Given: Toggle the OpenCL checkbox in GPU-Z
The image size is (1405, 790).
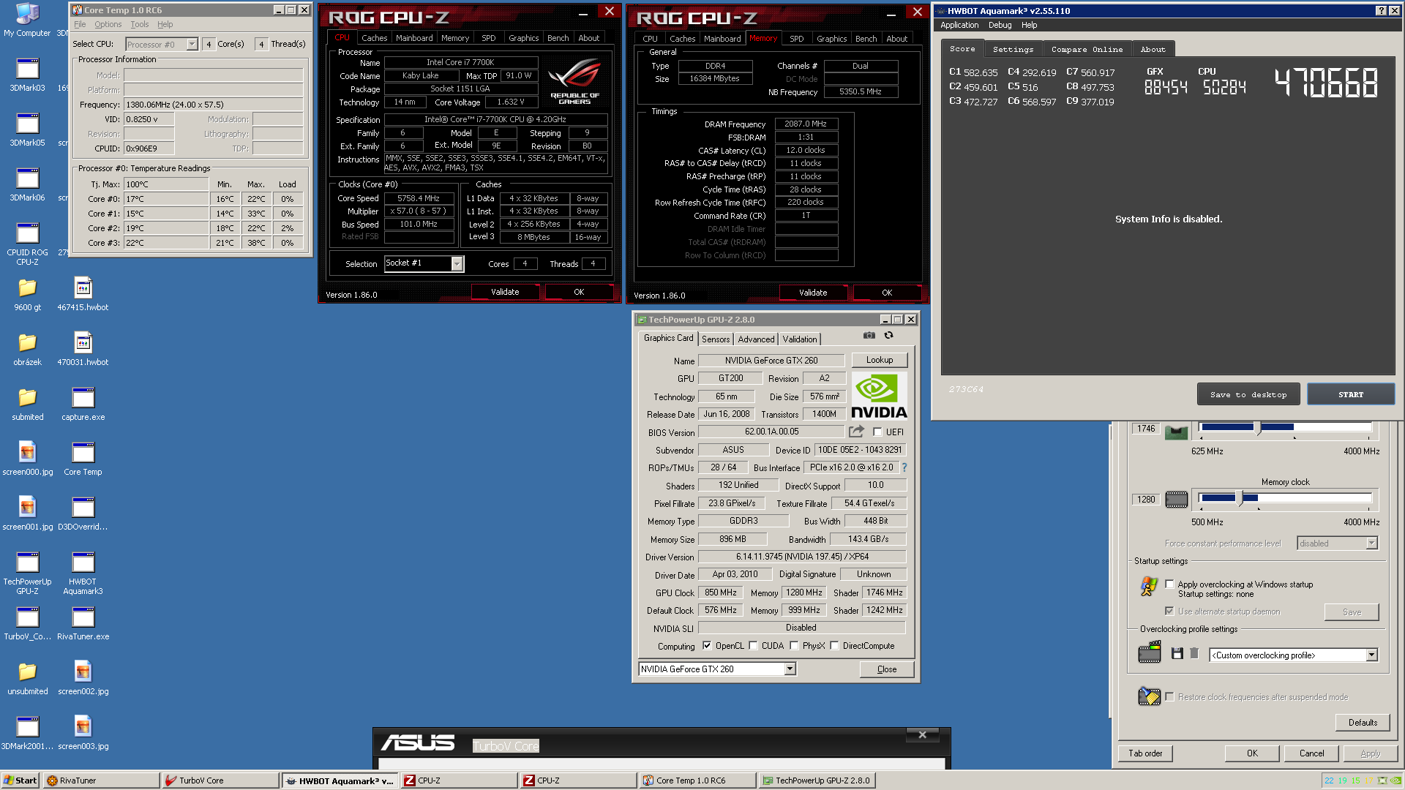Looking at the screenshot, I should tap(707, 646).
